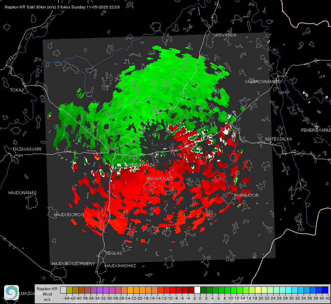Select the VÁSÁROSNAMÉNY city label
The image size is (331, 304).
click(x=263, y=81)
